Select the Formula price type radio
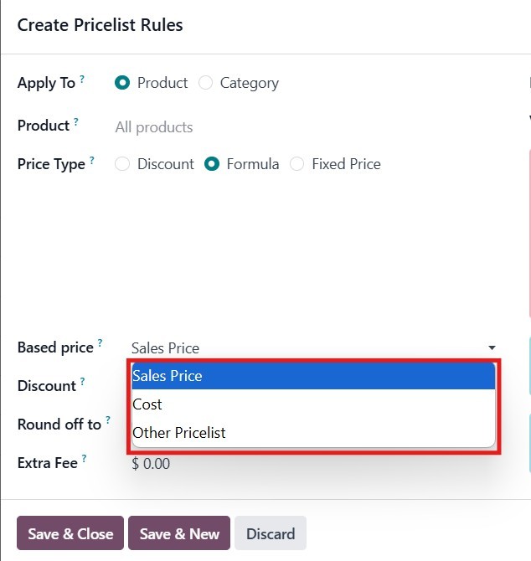Image resolution: width=531 pixels, height=561 pixels. click(213, 164)
